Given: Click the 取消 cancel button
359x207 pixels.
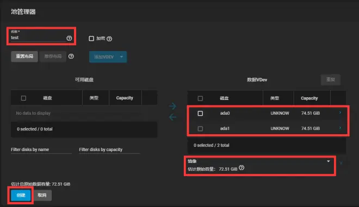Looking at the screenshot, I should coord(42,196).
